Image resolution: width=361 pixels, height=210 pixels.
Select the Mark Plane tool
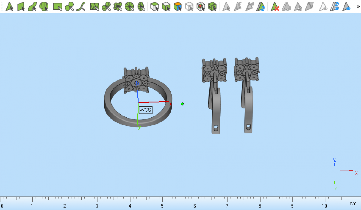(x=21, y=6)
